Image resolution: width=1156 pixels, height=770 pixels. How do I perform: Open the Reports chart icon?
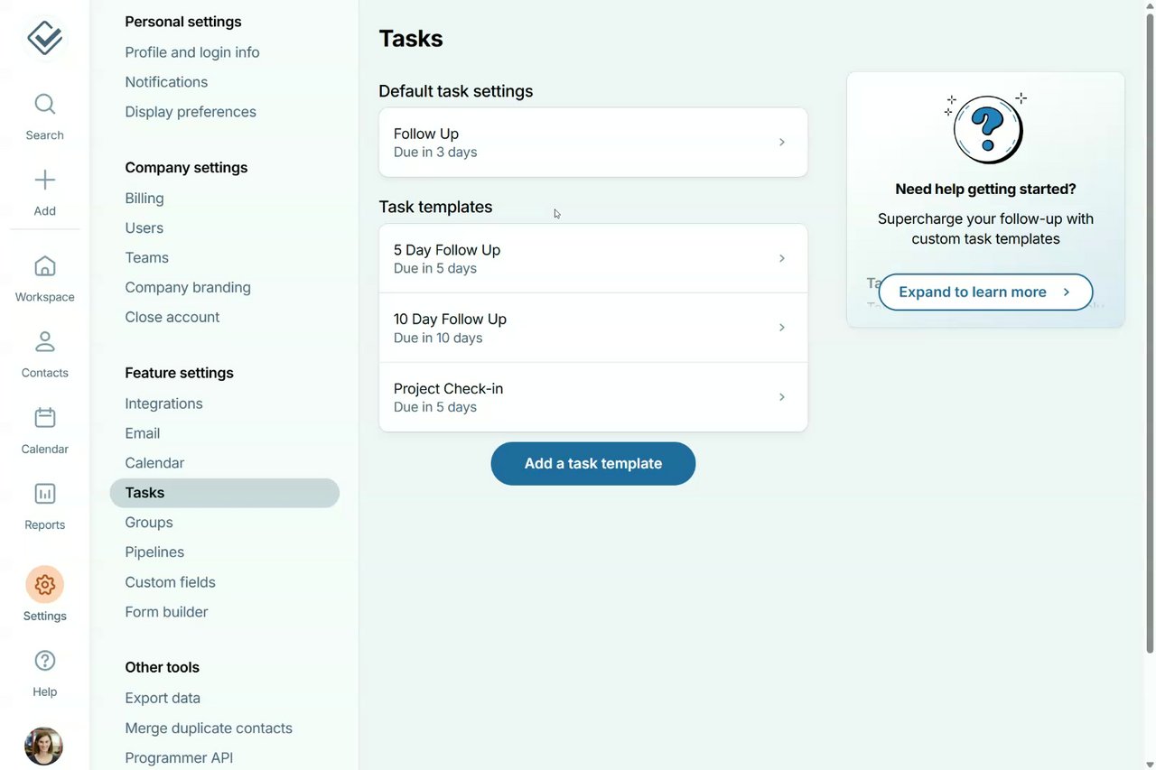coord(44,495)
